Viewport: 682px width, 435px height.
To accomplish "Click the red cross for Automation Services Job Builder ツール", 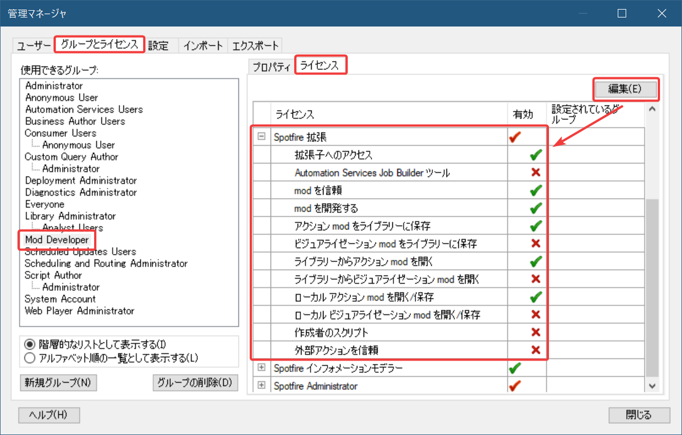I will (x=536, y=173).
